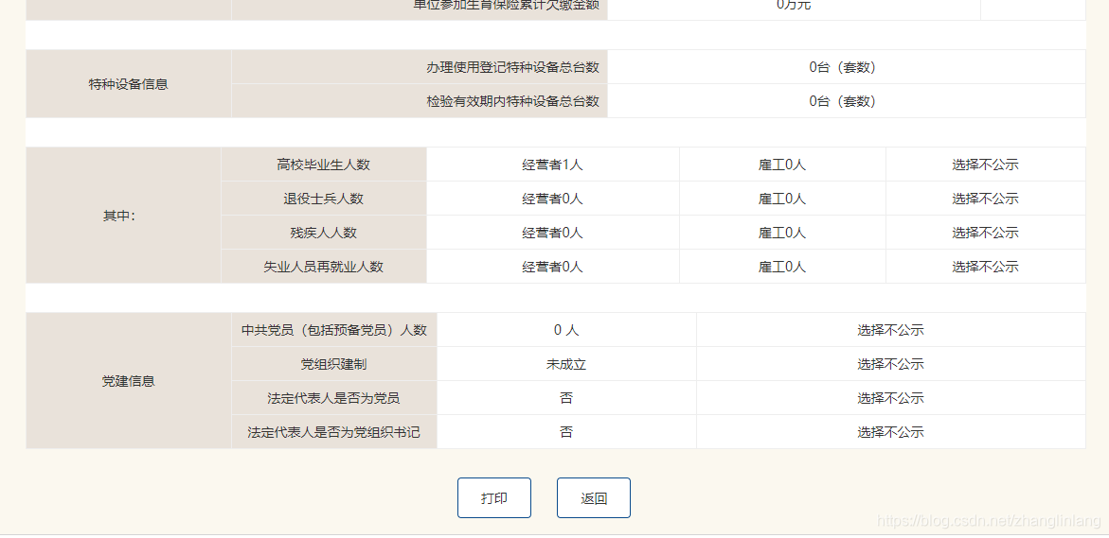
Task: Select the 法定代表人是否为党组织书记 label
Action: tap(334, 432)
